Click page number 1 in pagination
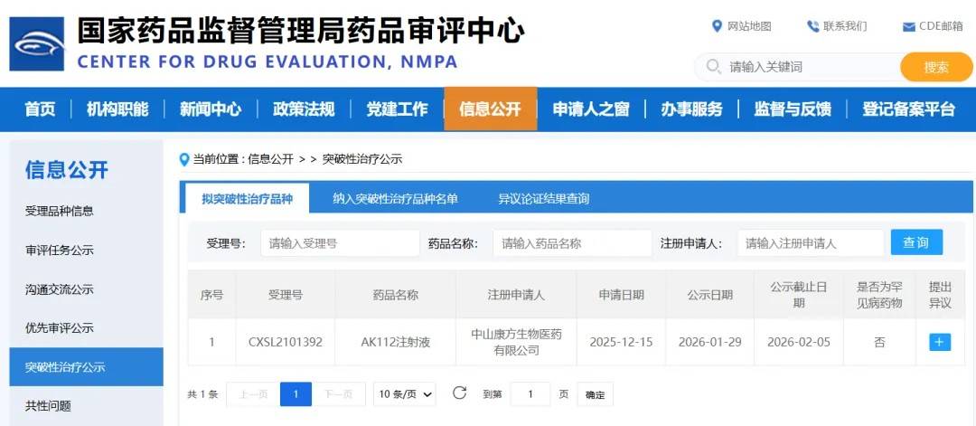The height and width of the screenshot is (426, 976). 296,394
